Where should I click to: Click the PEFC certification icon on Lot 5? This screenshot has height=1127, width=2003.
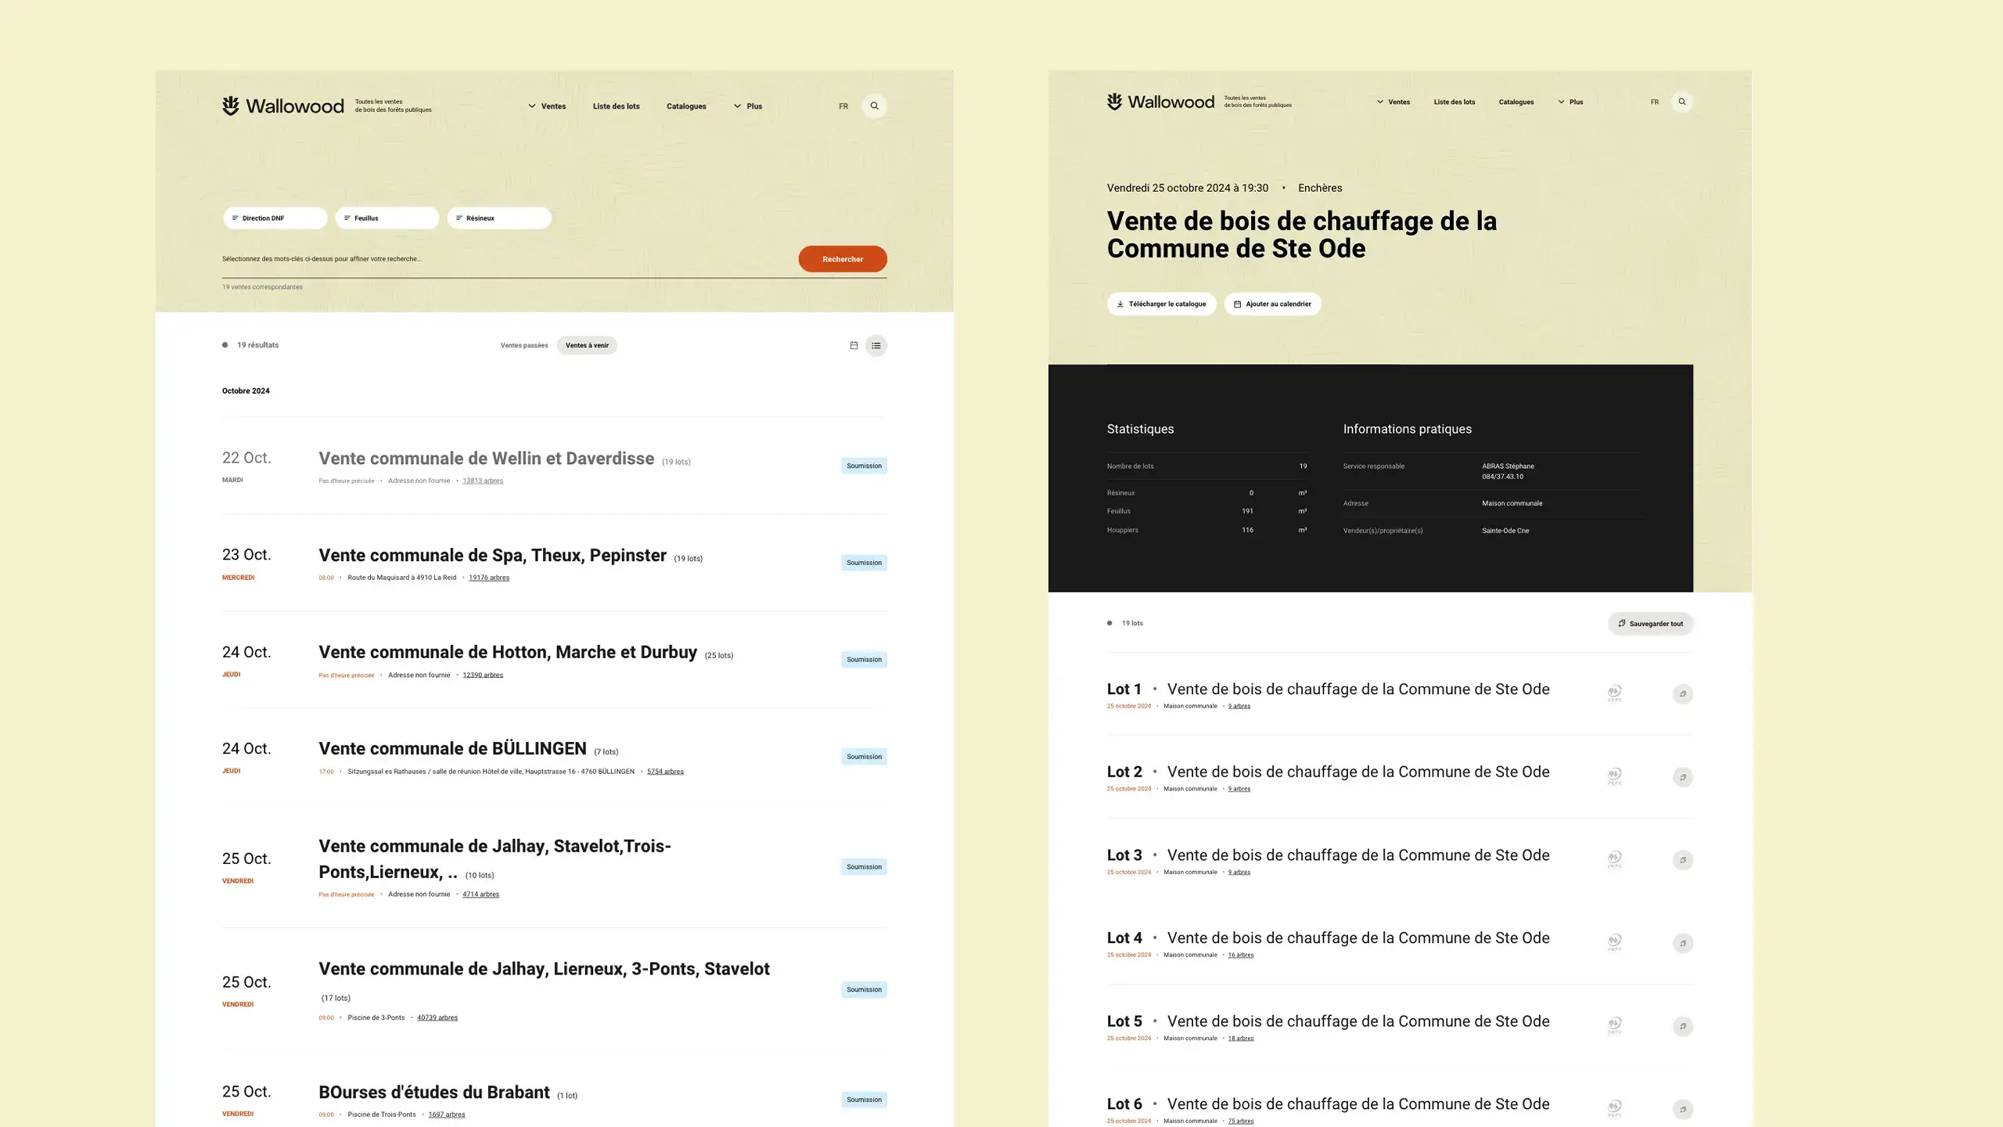coord(1614,1025)
